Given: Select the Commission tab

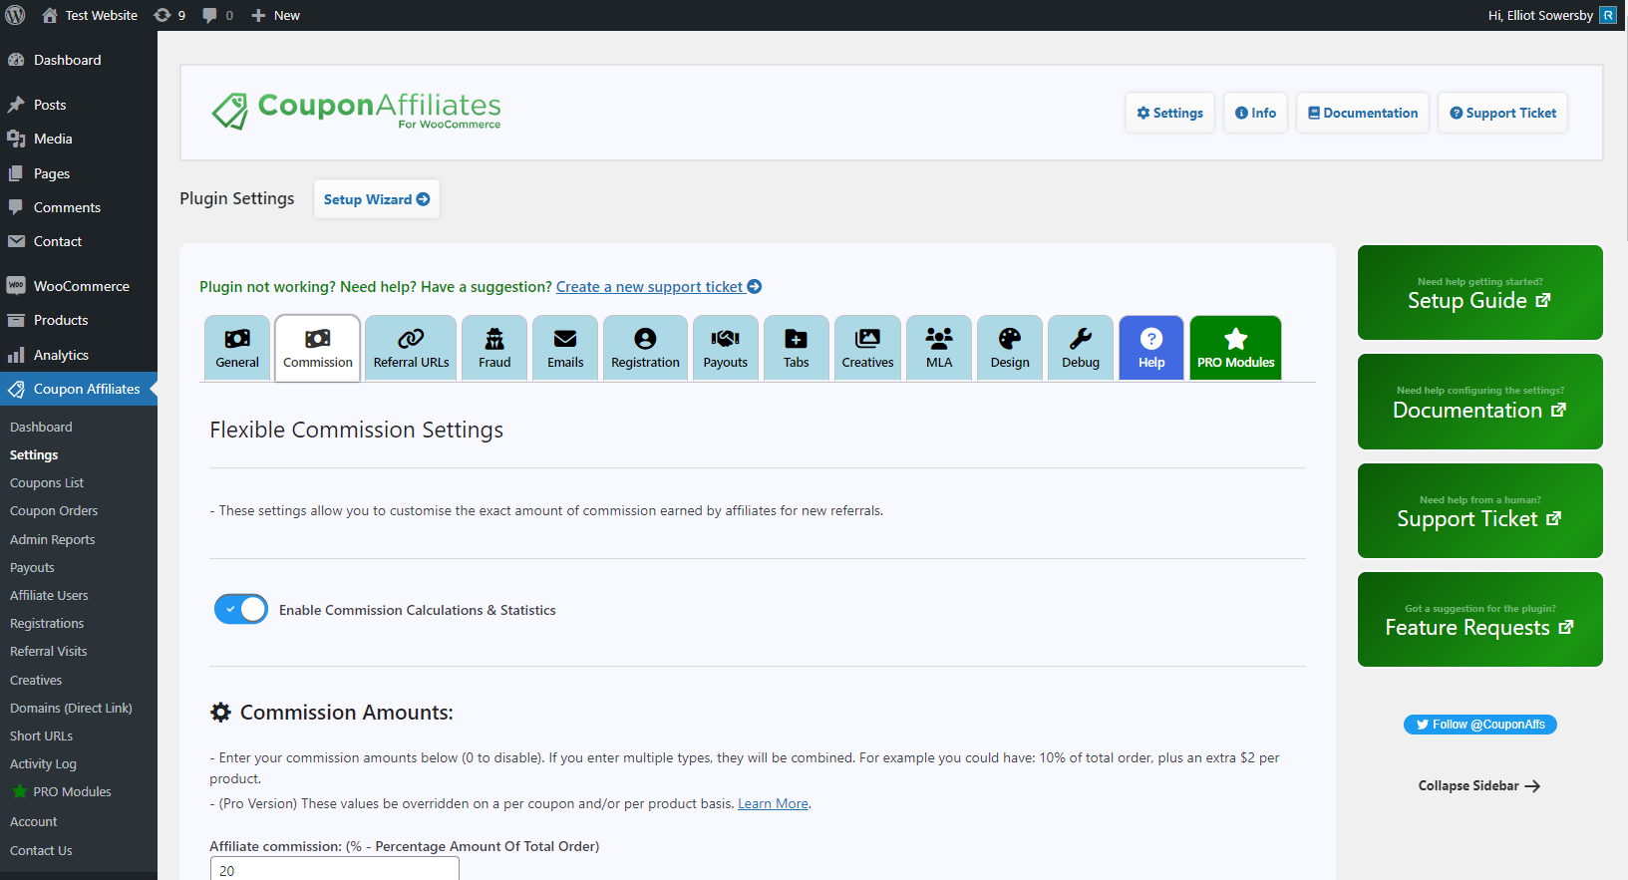Looking at the screenshot, I should (318, 348).
